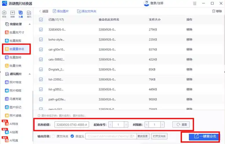The height and width of the screenshot is (144, 225).
Task: Uncheck the list-g0852 file checkbox
Action: click(x=41, y=89)
